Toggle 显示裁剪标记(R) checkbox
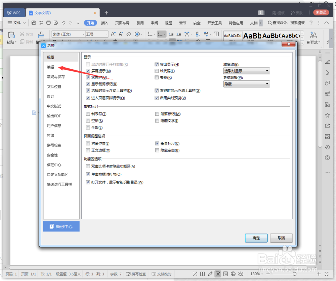This screenshot has width=336, height=281. [x=88, y=84]
